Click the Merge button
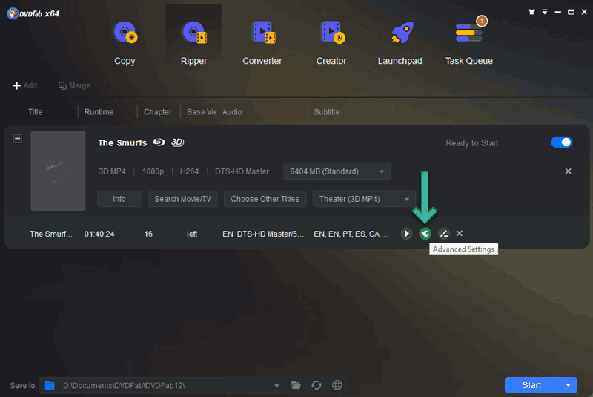This screenshot has height=397, width=593. [x=75, y=85]
